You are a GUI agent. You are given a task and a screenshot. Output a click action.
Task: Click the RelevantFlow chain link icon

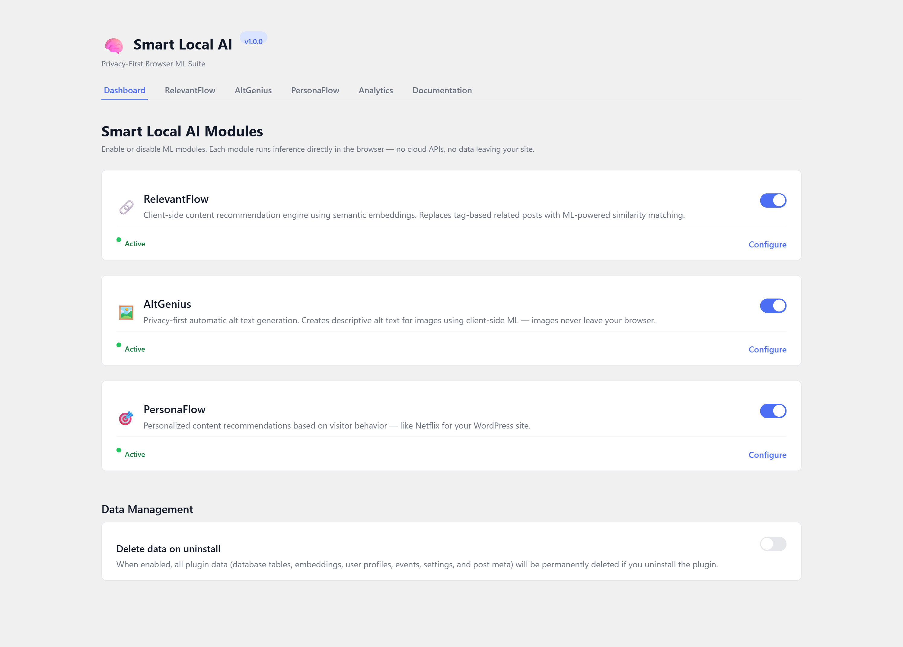[x=126, y=207]
